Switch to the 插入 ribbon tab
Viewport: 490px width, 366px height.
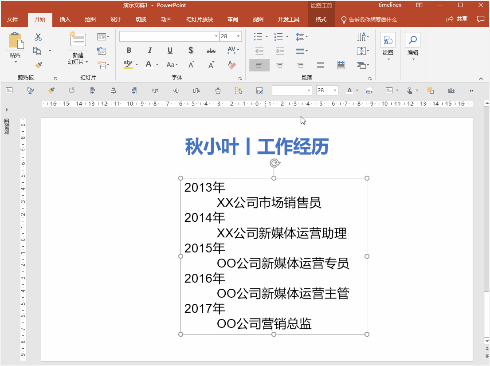click(x=65, y=19)
